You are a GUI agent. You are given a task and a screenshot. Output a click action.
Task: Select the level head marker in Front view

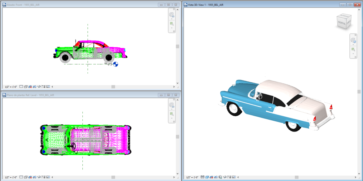[116, 64]
